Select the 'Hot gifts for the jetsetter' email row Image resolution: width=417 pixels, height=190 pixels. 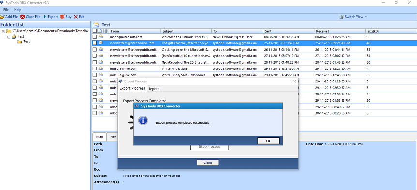pos(254,43)
